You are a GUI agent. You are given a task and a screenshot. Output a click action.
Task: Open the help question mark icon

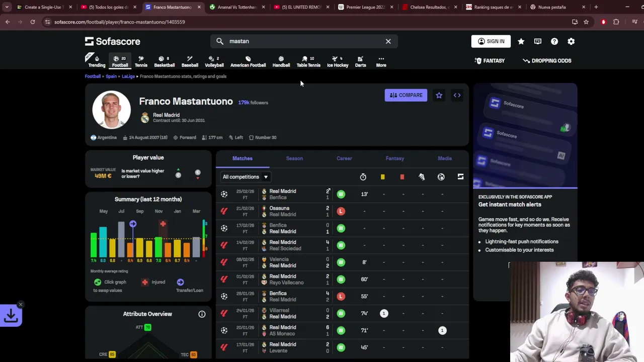554,41
